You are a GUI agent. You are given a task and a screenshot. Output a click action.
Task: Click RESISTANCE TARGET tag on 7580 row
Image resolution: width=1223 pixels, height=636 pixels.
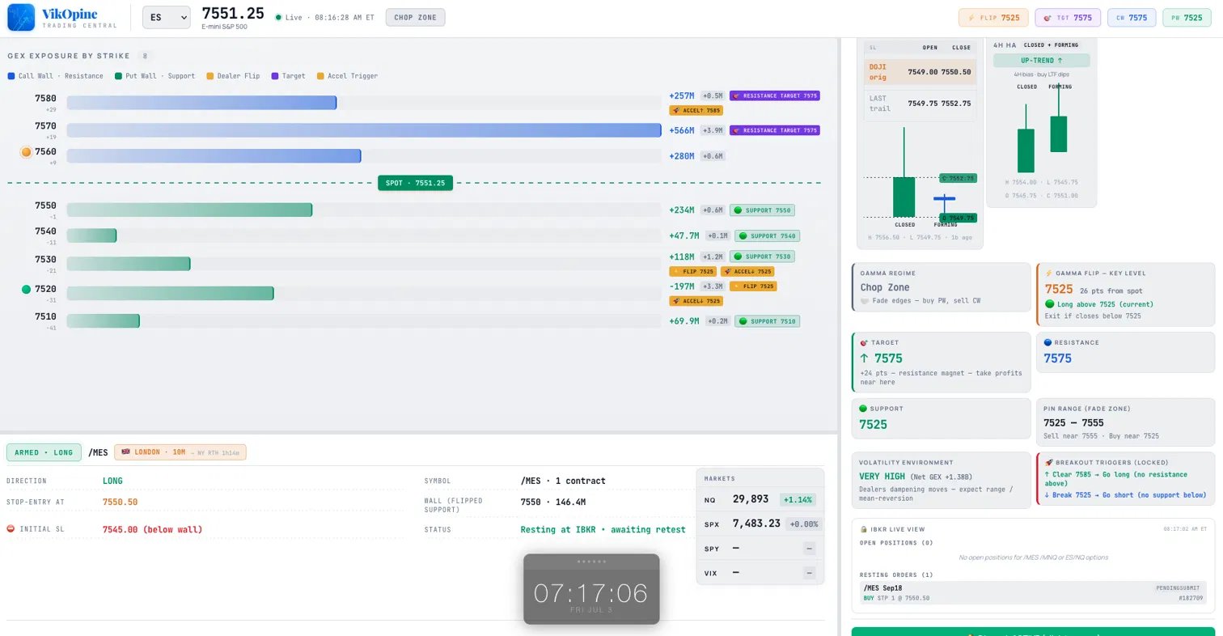[775, 95]
